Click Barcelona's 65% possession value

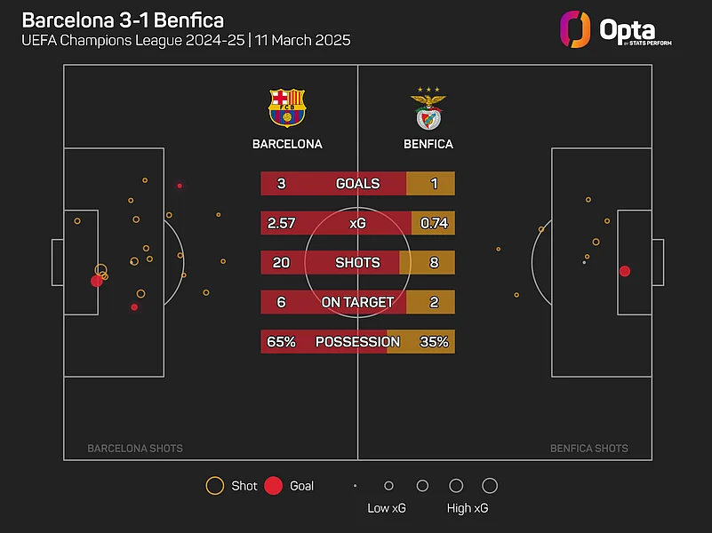coord(281,342)
